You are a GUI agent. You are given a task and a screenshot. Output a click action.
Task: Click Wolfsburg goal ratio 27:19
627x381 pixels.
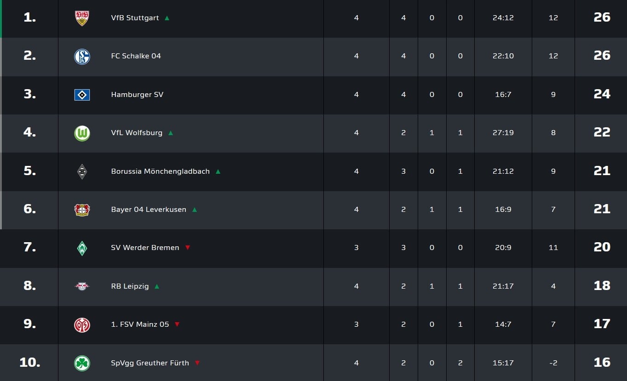coord(503,132)
